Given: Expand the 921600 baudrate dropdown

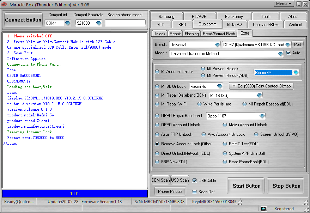Looking at the screenshot, I should 99,23.
